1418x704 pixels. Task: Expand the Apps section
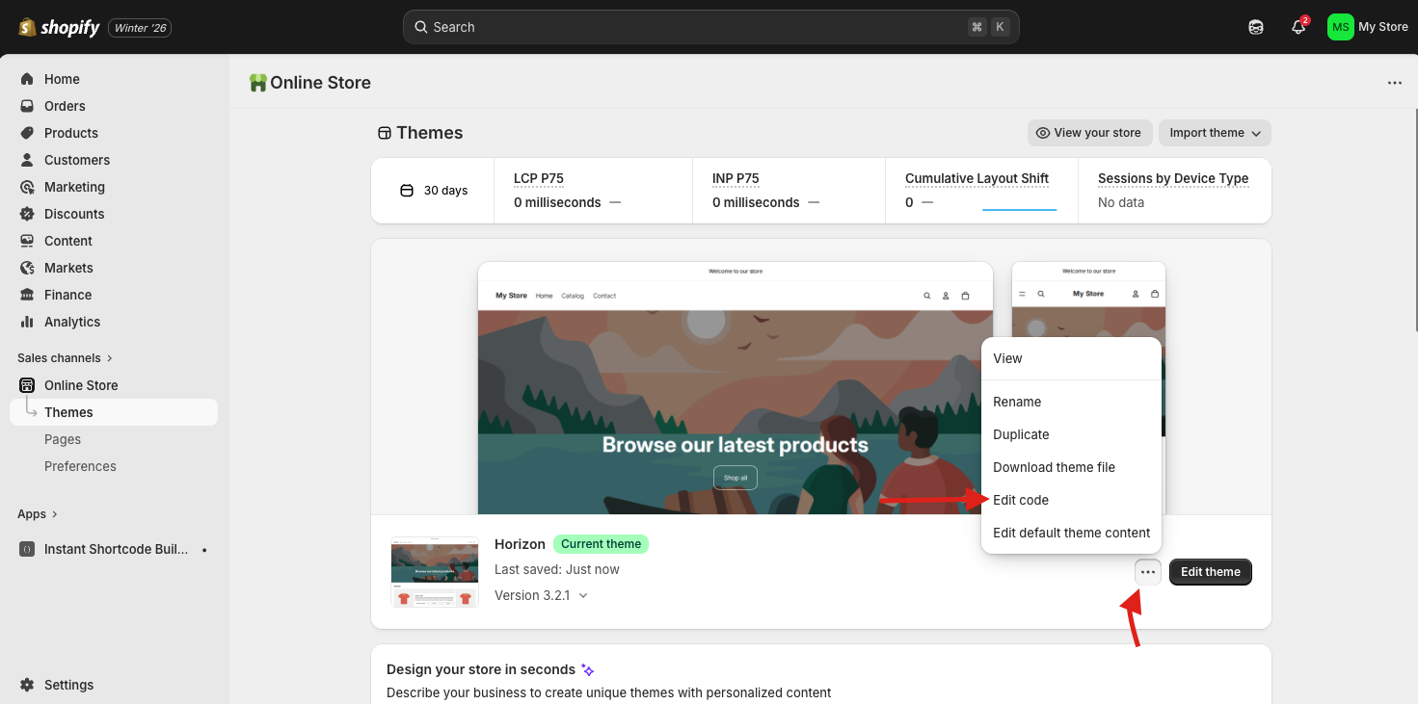pyautogui.click(x=37, y=513)
